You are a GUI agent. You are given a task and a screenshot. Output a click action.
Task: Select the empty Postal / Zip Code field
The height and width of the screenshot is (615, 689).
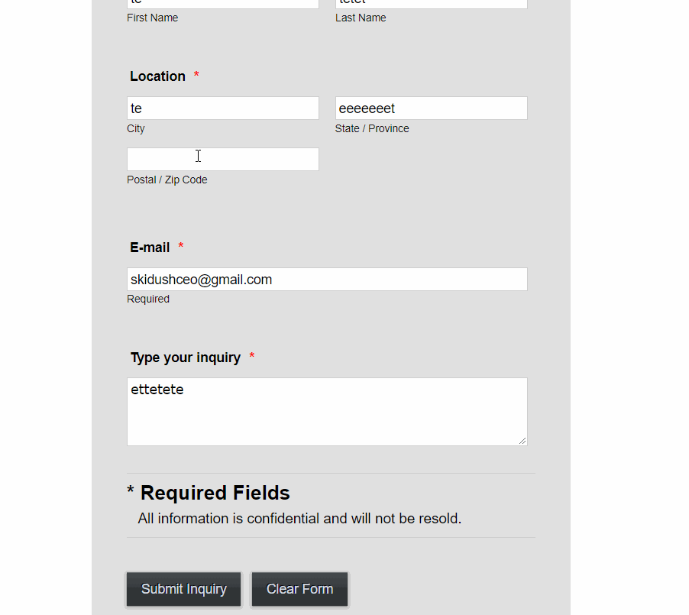point(222,159)
